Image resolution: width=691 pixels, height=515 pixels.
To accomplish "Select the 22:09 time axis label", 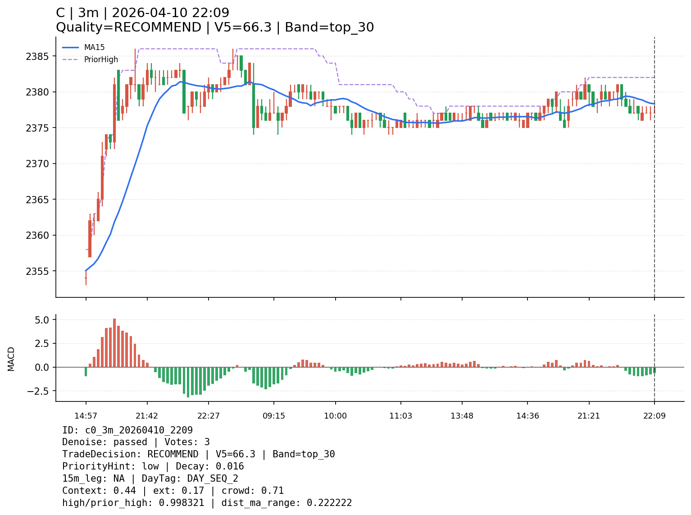I will (x=654, y=415).
